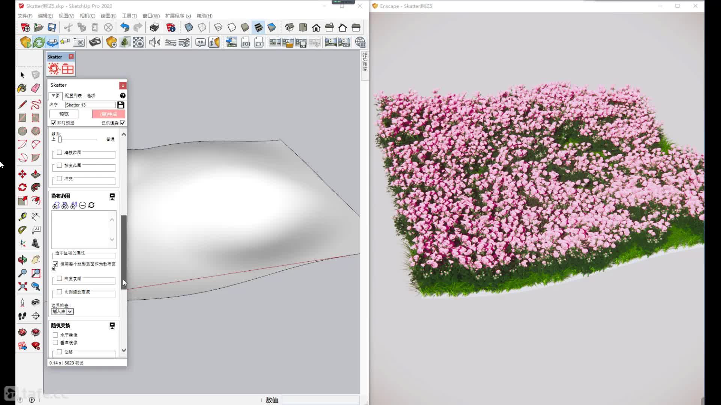Click the 预览 button
This screenshot has width=721, height=405.
pos(64,114)
